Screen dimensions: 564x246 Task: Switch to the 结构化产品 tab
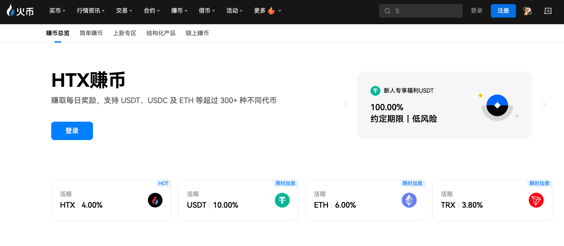(161, 33)
